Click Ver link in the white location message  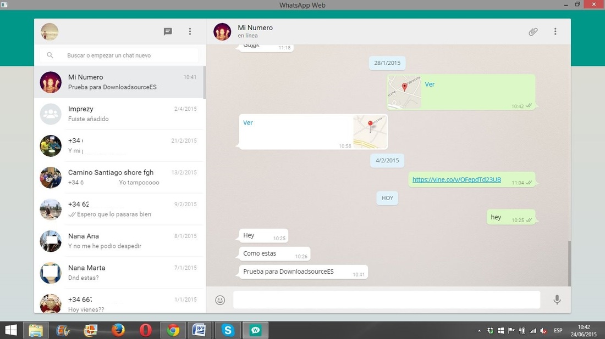coord(248,123)
